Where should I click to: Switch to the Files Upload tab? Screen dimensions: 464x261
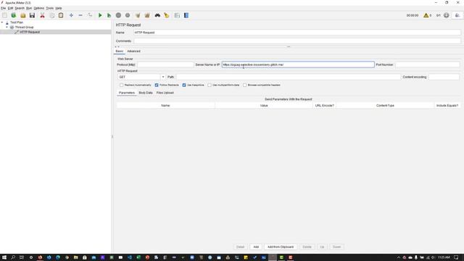tap(165, 93)
